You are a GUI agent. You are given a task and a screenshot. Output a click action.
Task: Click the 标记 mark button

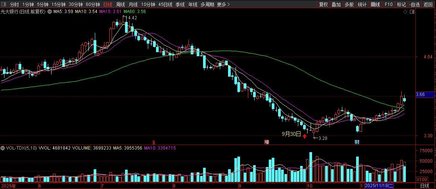401,4
